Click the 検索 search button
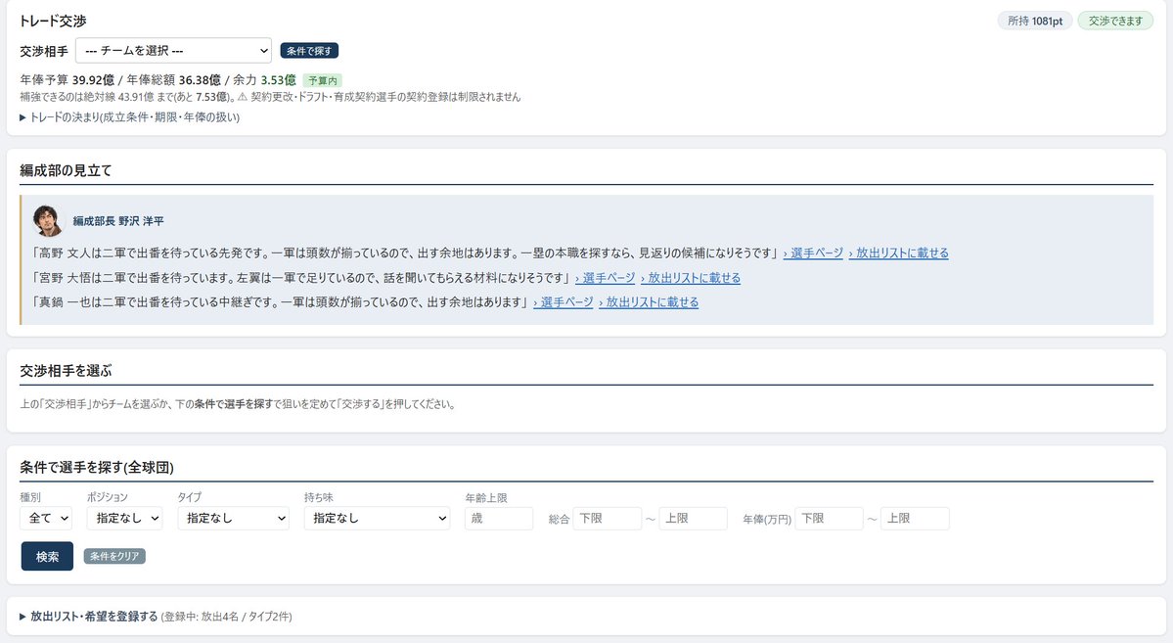 pyautogui.click(x=47, y=556)
